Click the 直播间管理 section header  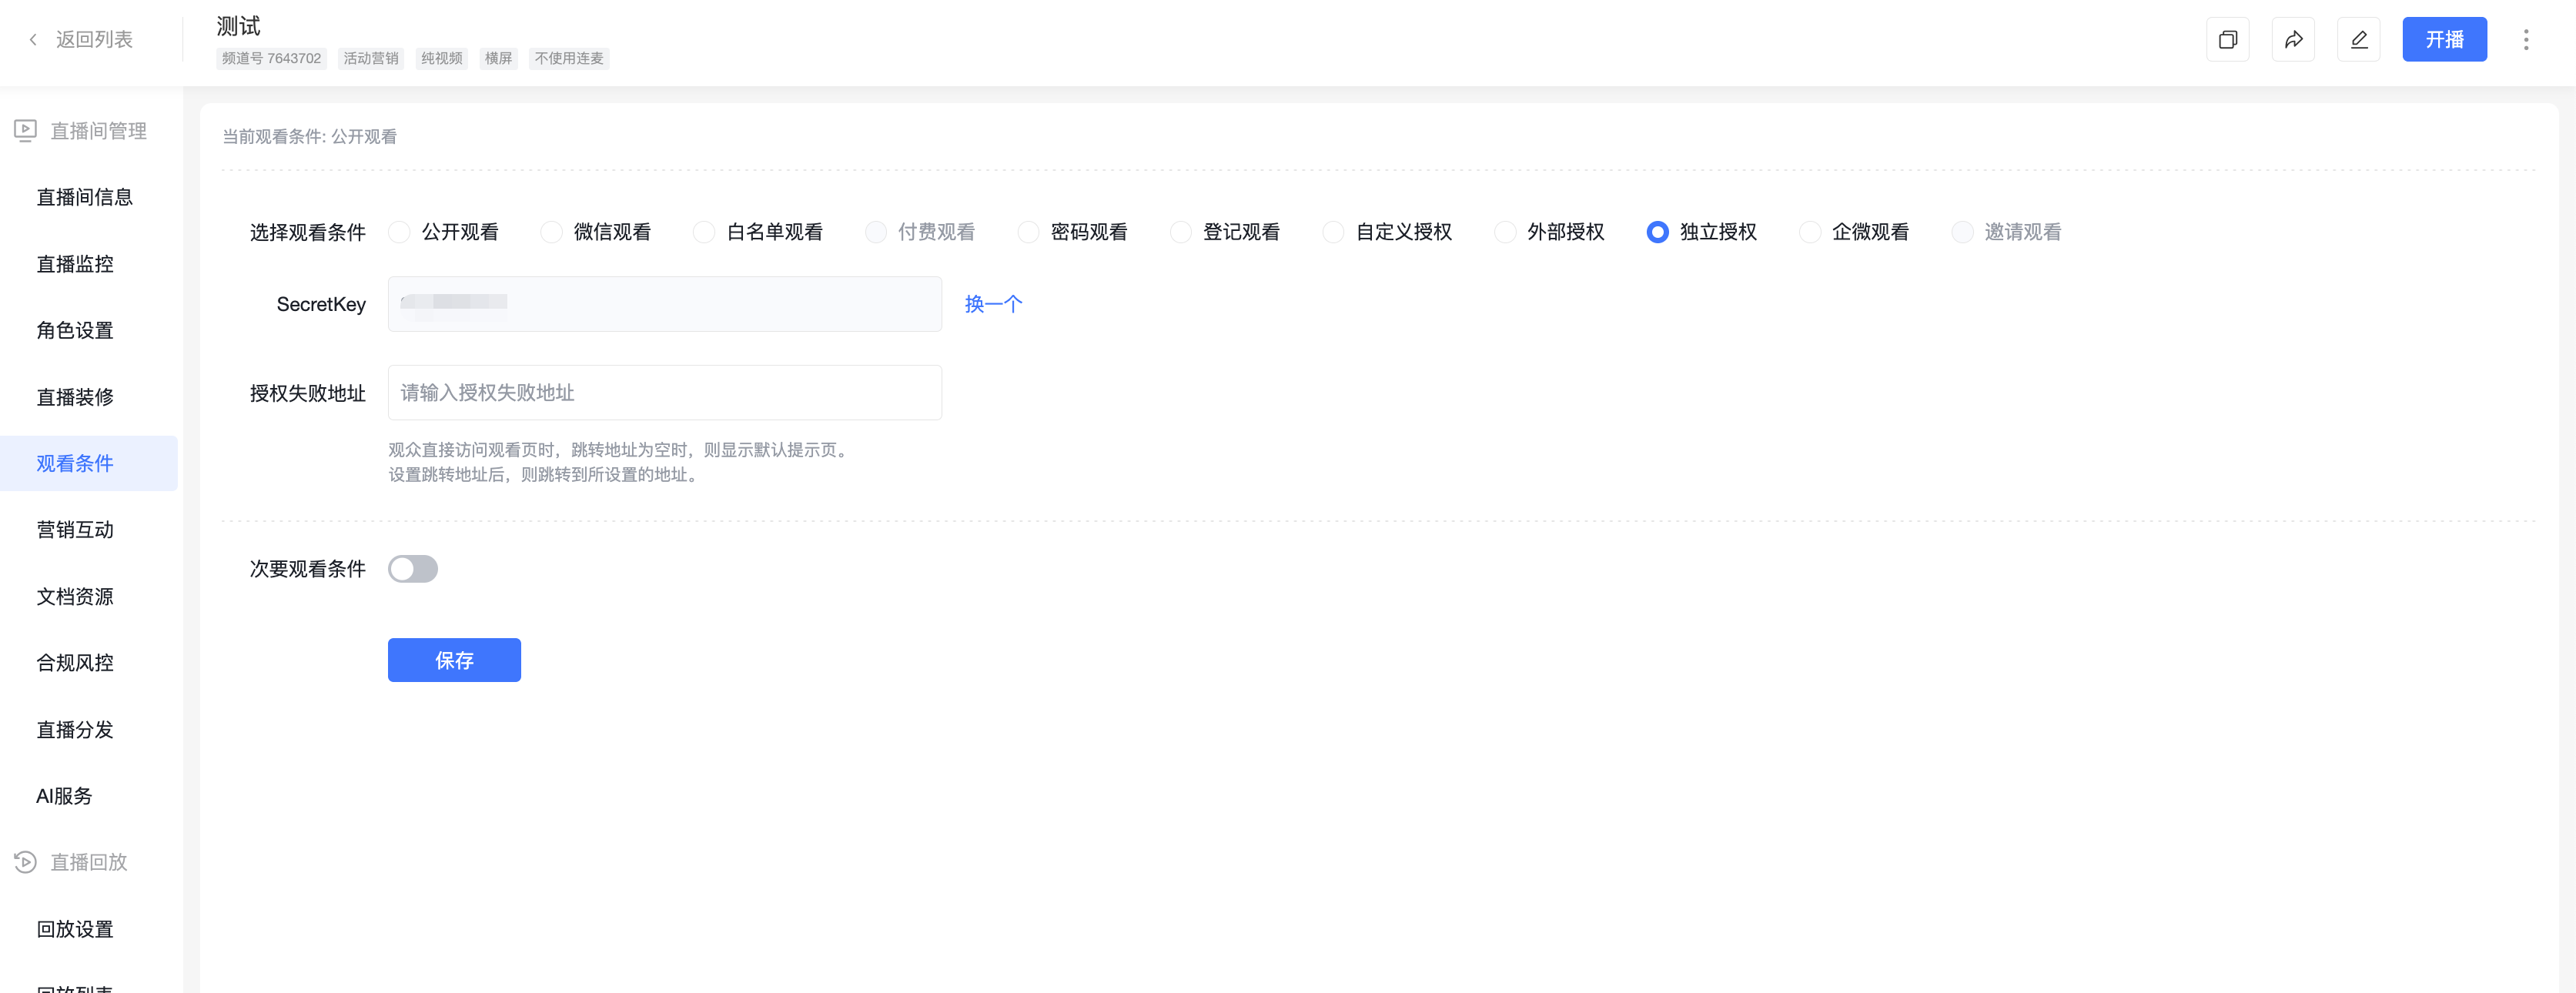click(98, 131)
